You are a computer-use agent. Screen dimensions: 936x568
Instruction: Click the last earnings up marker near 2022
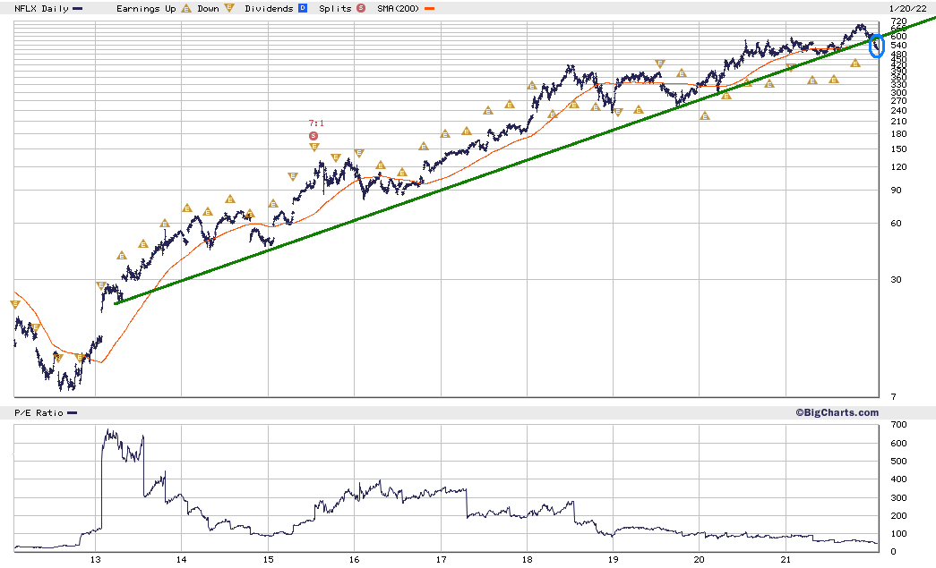[855, 64]
